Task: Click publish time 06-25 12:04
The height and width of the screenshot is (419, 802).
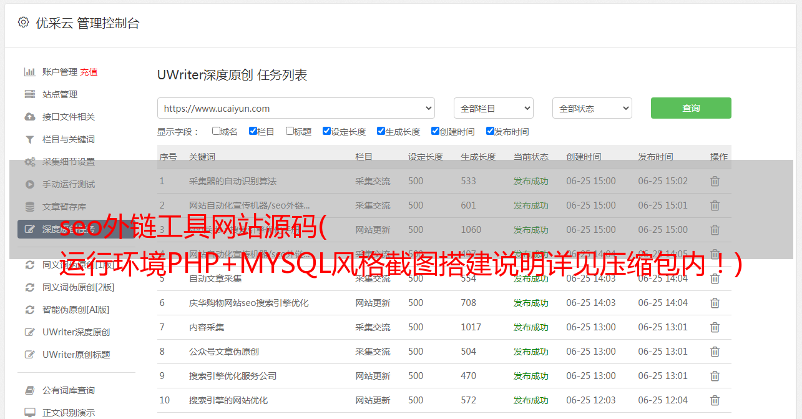Action: point(663,400)
